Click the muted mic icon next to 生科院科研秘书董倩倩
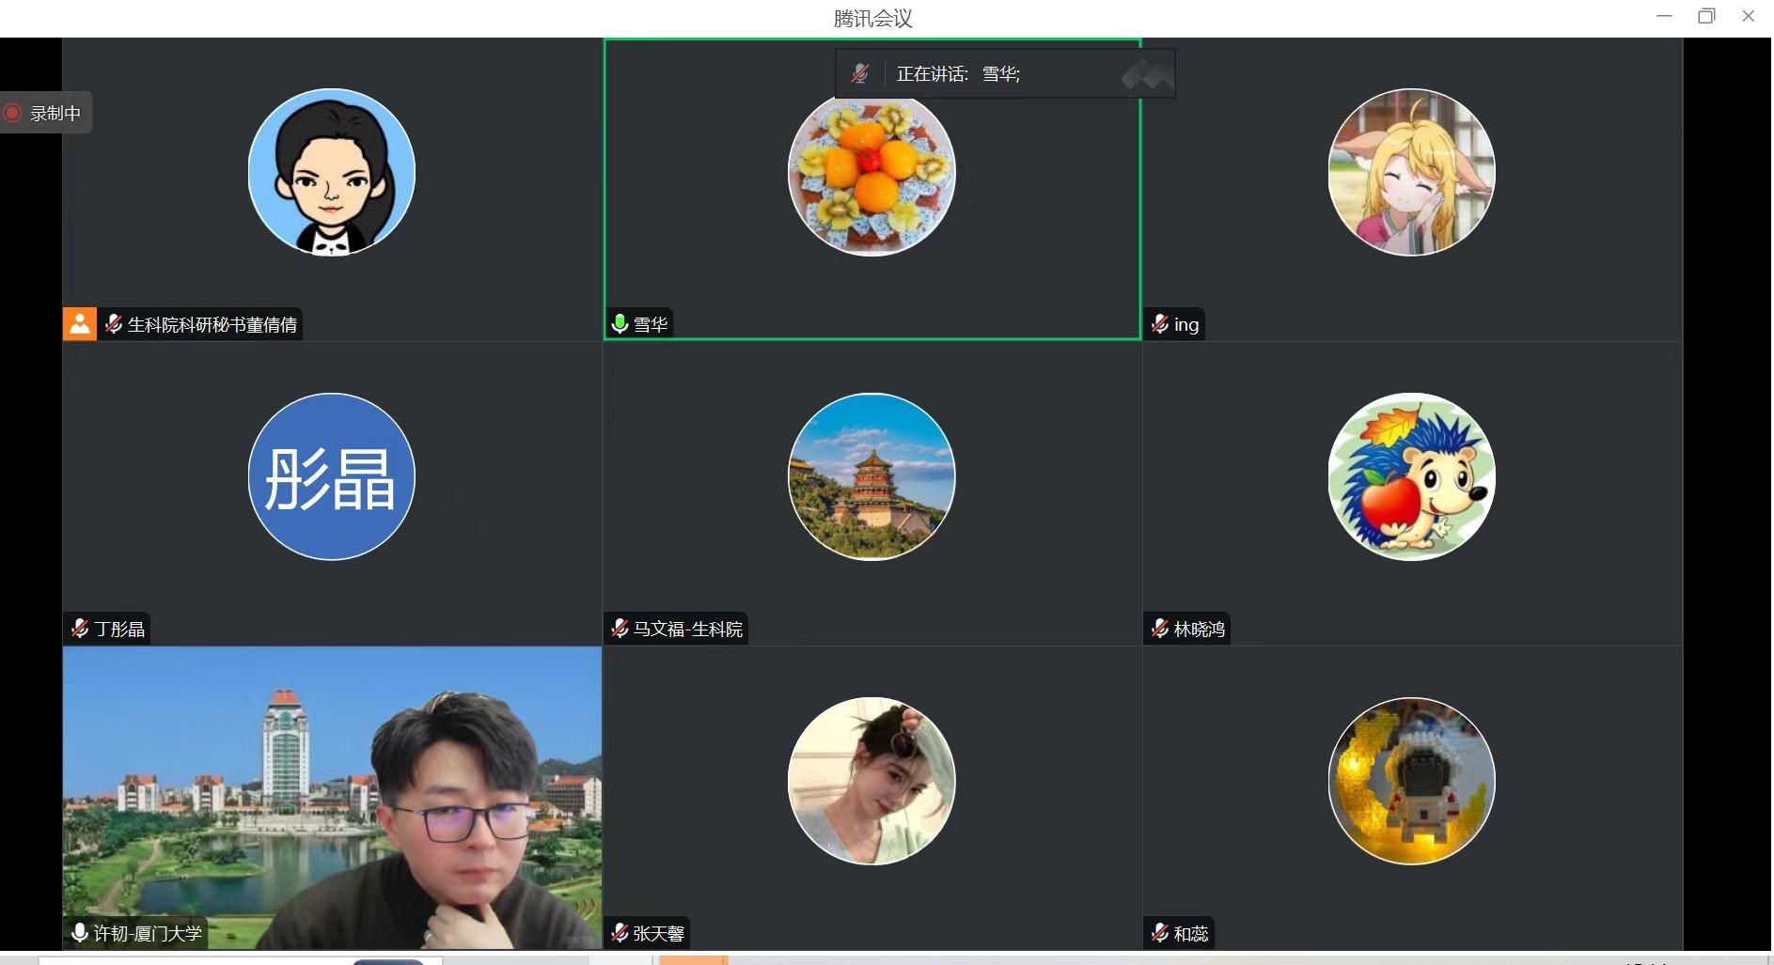The height and width of the screenshot is (965, 1774). [x=114, y=324]
